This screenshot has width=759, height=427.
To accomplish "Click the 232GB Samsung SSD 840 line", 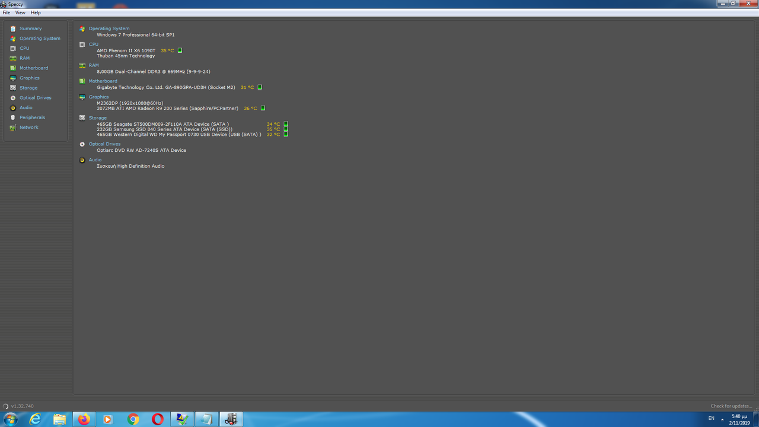I will pos(165,129).
